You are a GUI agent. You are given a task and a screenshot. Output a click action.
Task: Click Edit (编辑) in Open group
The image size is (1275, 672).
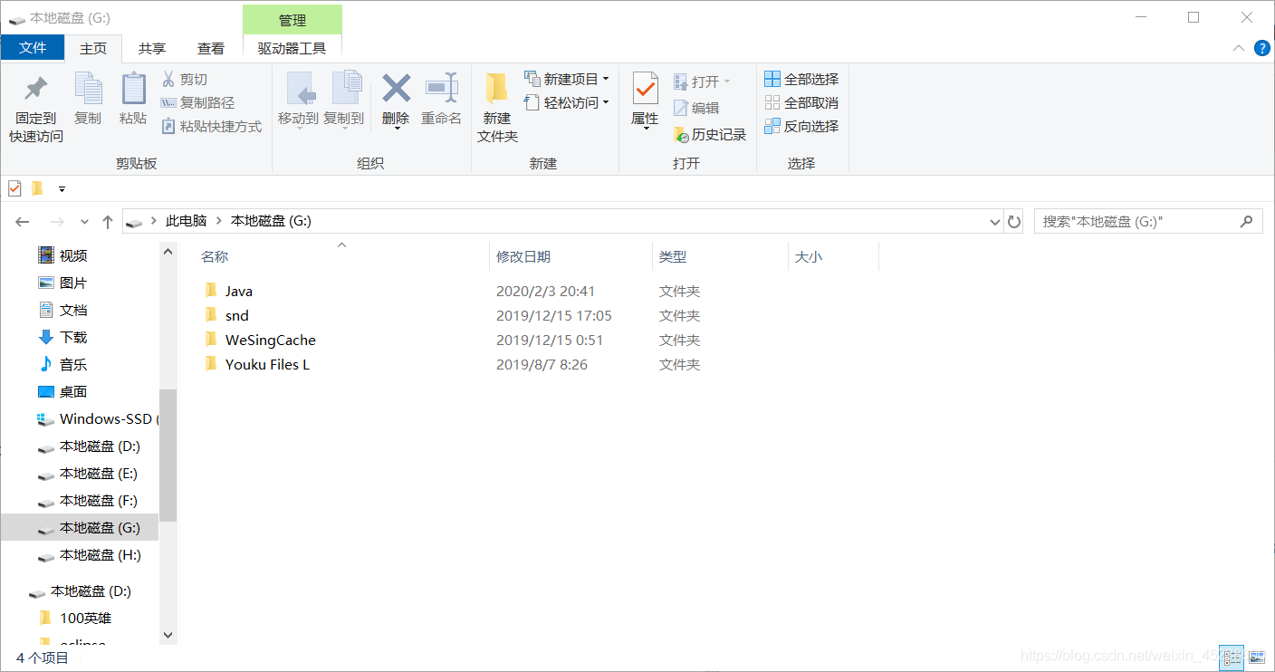click(x=696, y=108)
